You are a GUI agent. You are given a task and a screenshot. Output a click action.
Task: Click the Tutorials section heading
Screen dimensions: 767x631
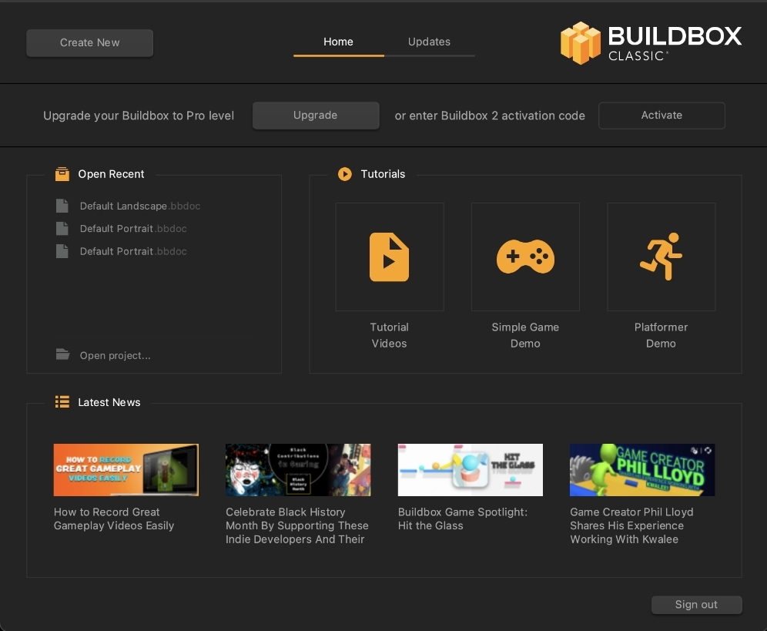(x=383, y=174)
